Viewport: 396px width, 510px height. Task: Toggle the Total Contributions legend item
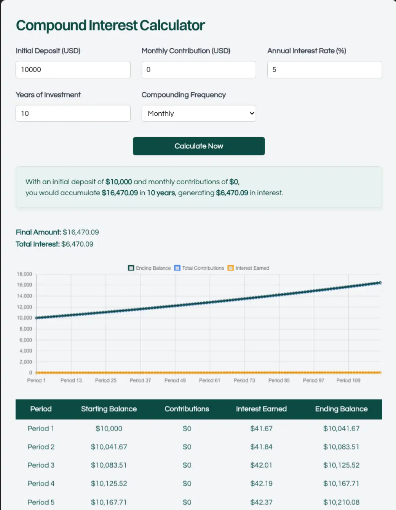click(199, 268)
